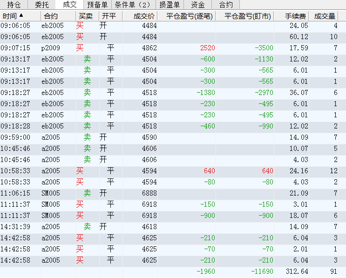The width and height of the screenshot is (346, 278).
Task: Go to the 资金 tab
Action: tap(198, 5)
